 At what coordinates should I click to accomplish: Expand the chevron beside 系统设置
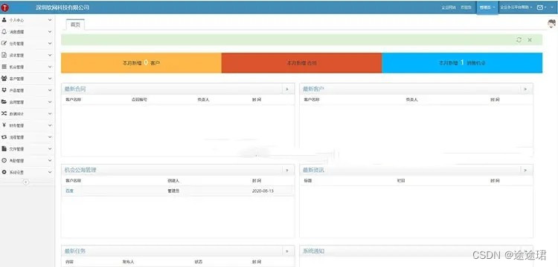(50, 172)
